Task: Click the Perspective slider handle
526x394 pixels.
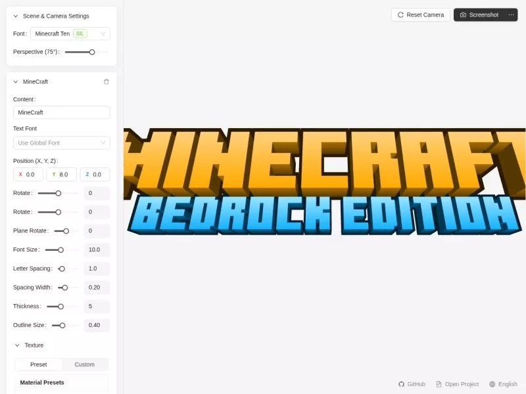Action: (x=92, y=52)
